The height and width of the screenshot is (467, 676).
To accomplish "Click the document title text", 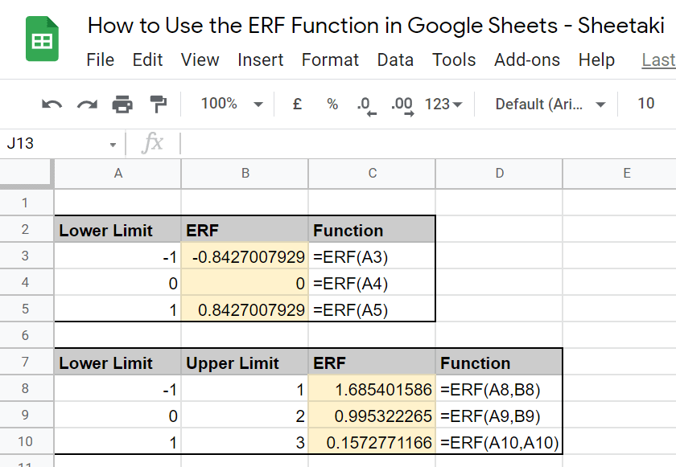I will [376, 26].
